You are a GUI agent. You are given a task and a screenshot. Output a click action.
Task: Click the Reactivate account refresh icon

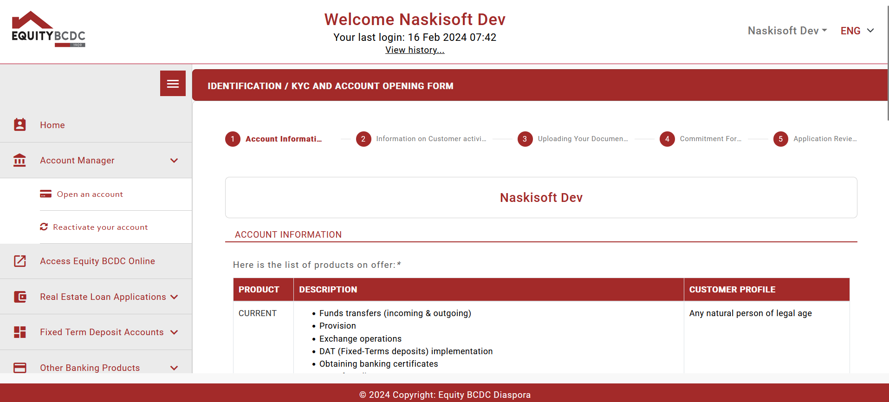tap(44, 227)
